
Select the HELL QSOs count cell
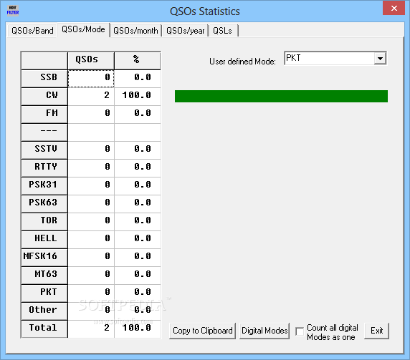tap(91, 240)
